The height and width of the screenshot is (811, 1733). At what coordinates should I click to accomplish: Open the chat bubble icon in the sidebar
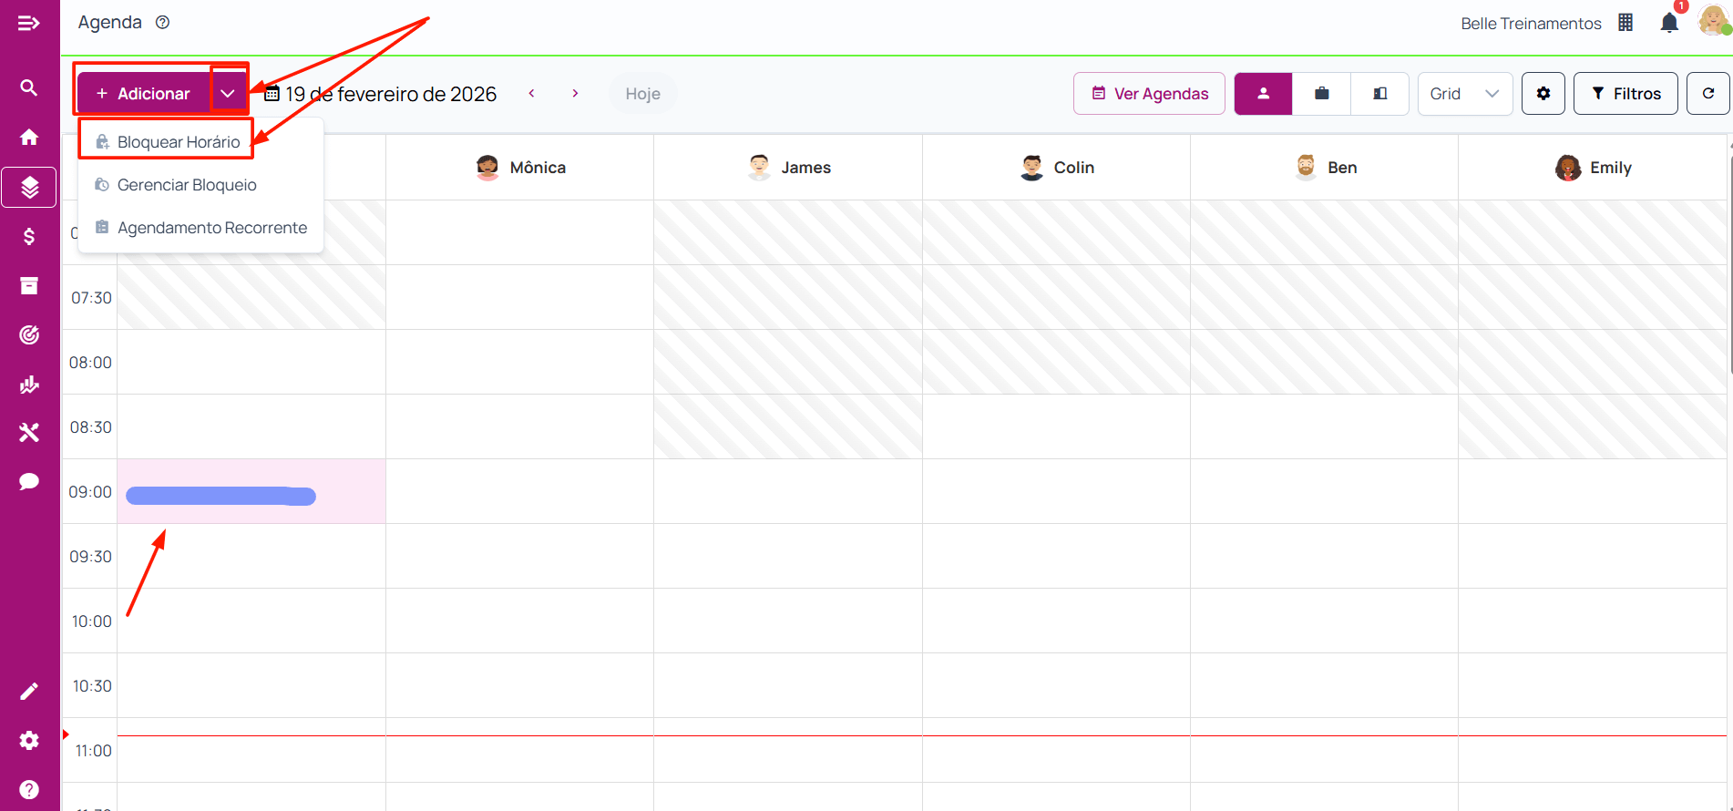29,481
